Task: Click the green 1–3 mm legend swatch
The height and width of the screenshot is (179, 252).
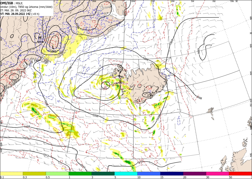Action: (80, 173)
